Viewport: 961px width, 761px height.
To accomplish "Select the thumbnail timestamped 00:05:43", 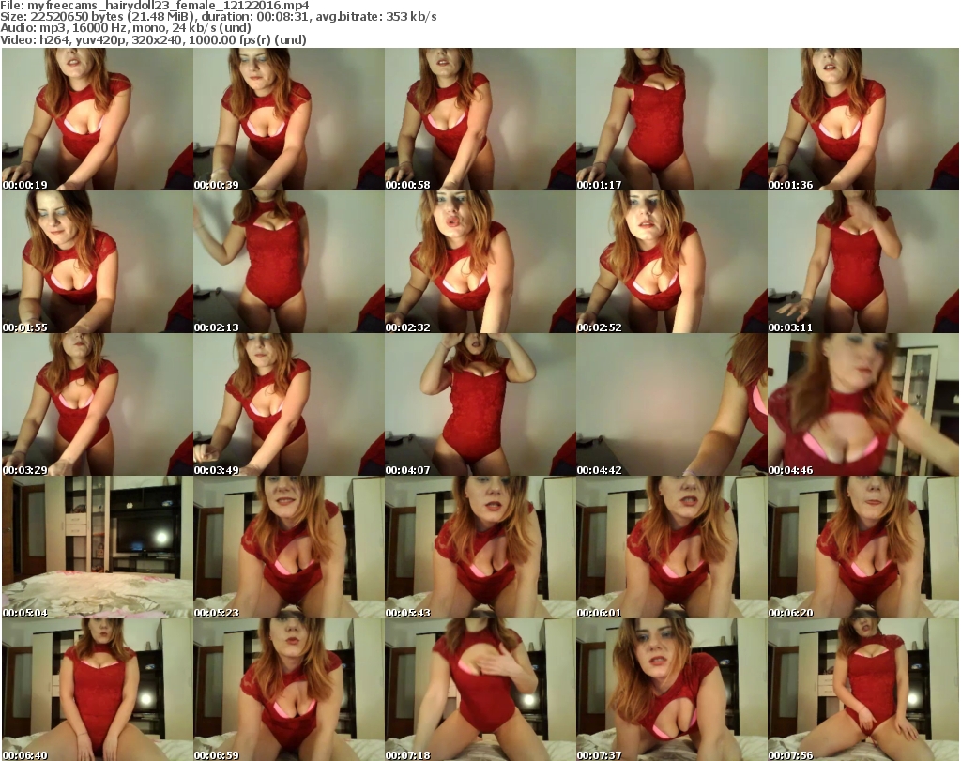I will click(480, 547).
